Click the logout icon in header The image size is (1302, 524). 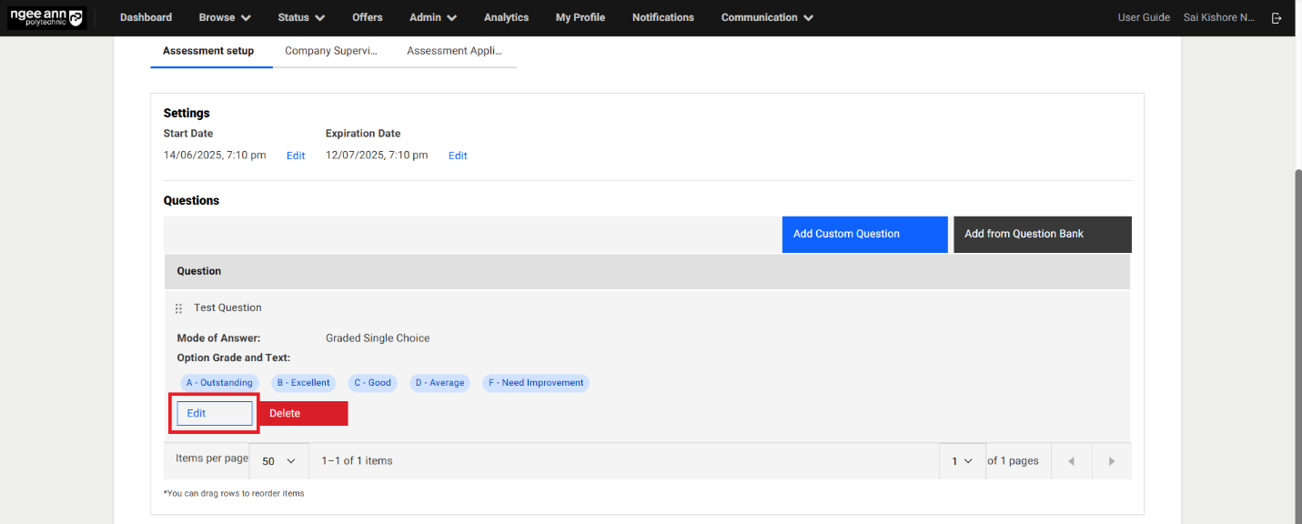[1277, 17]
